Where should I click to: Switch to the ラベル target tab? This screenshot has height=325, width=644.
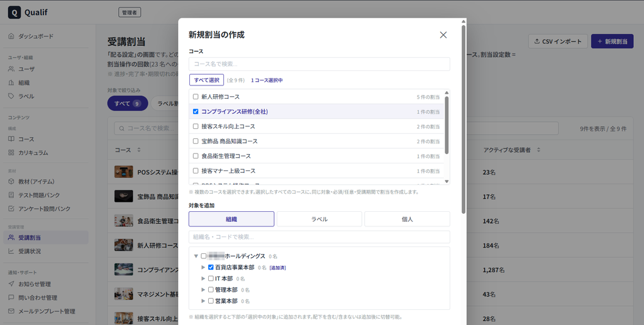tap(319, 219)
